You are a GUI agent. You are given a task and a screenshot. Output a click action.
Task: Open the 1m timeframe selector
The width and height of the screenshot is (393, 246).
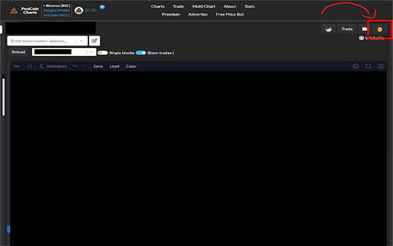pyautogui.click(x=16, y=66)
